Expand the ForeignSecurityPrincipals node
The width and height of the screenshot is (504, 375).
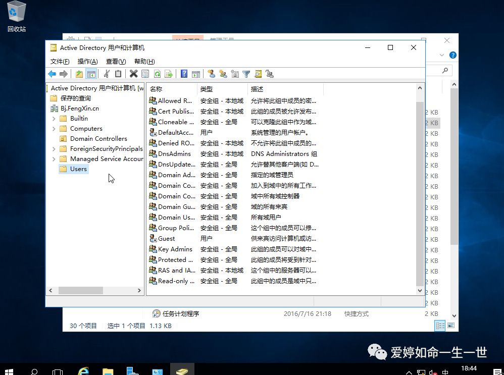pos(54,149)
